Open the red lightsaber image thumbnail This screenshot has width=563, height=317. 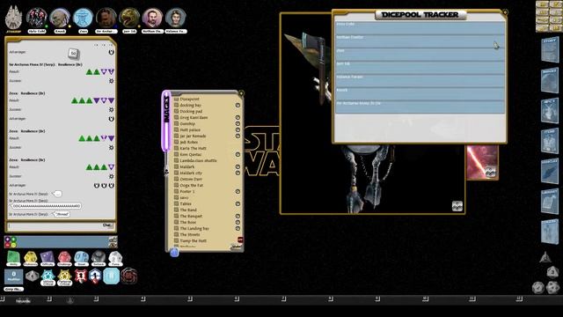tap(482, 162)
